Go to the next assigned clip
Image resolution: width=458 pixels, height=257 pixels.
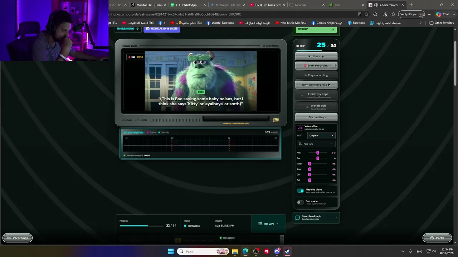pos(316,85)
